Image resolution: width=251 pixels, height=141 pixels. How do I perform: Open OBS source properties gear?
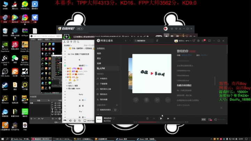click(60, 119)
